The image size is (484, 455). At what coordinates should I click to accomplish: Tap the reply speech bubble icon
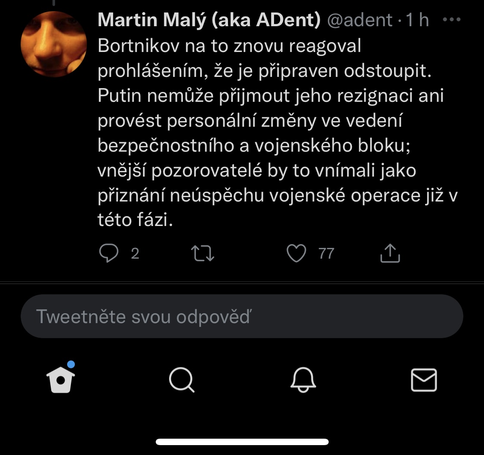point(108,253)
